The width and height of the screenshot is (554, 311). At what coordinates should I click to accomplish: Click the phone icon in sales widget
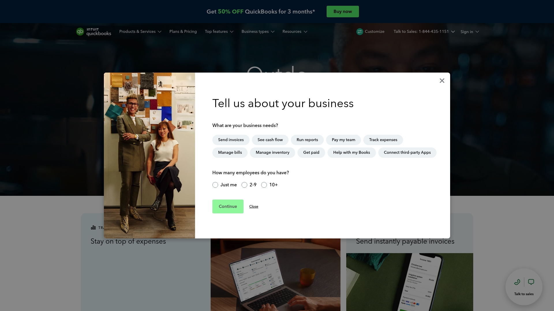pyautogui.click(x=517, y=282)
